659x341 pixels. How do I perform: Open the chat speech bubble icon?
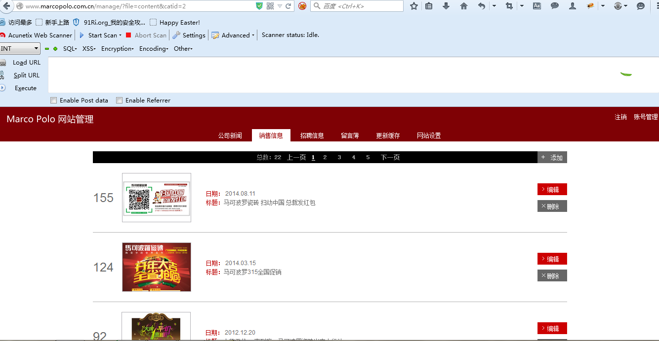[555, 6]
